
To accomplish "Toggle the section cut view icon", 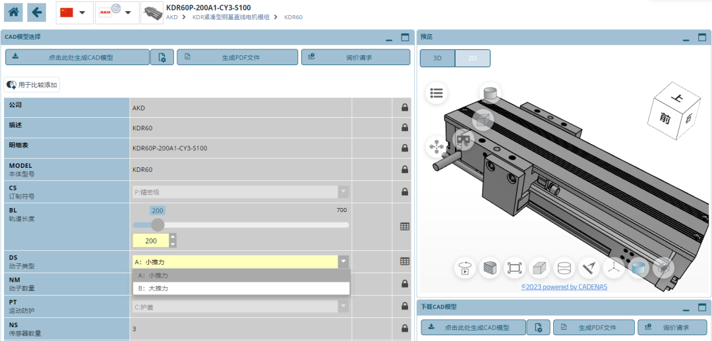I will tap(489, 268).
